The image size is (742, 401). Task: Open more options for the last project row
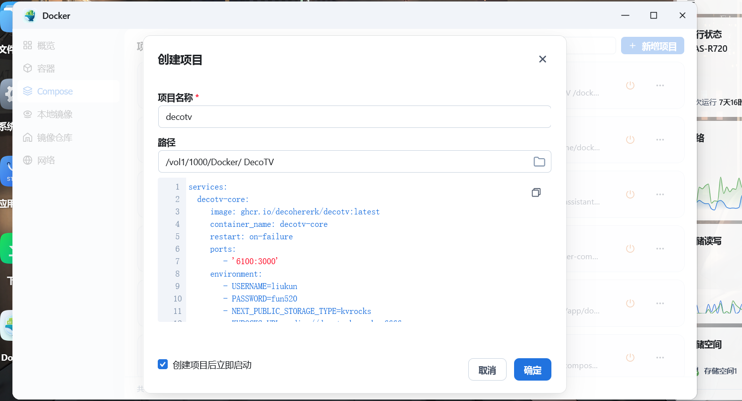click(x=660, y=357)
